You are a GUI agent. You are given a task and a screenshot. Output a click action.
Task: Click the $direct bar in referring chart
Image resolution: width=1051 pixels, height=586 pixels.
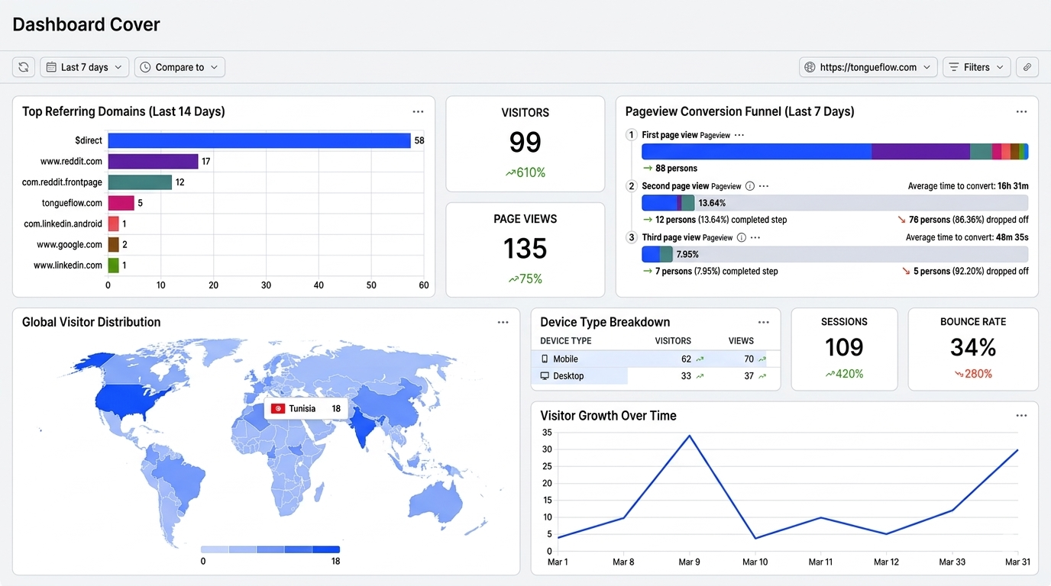click(x=259, y=140)
